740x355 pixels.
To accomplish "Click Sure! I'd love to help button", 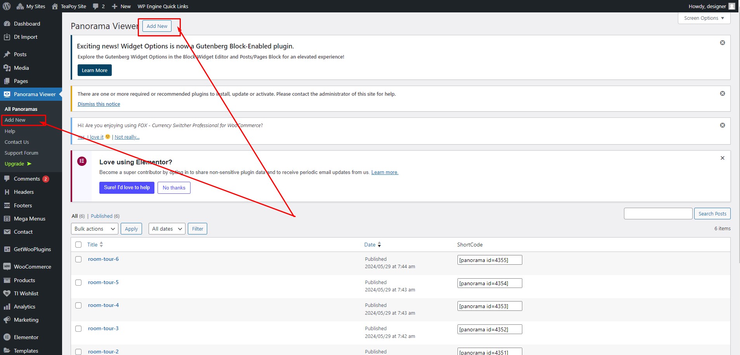I will click(127, 188).
